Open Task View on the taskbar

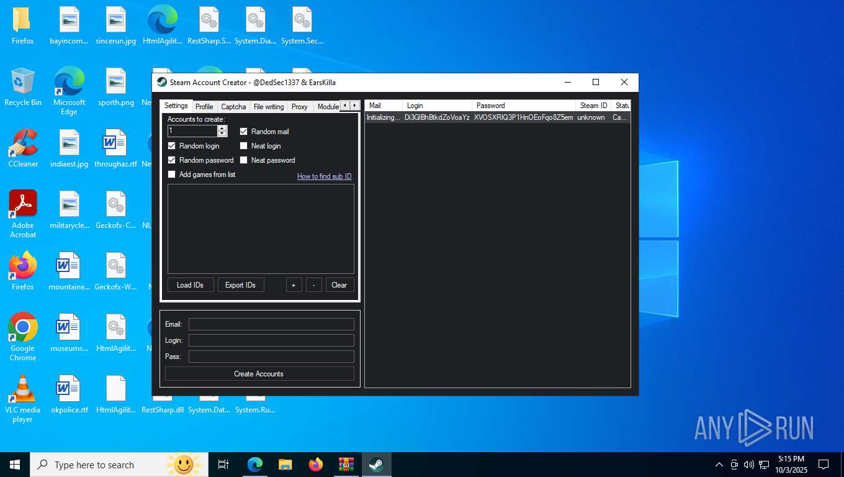coord(223,465)
